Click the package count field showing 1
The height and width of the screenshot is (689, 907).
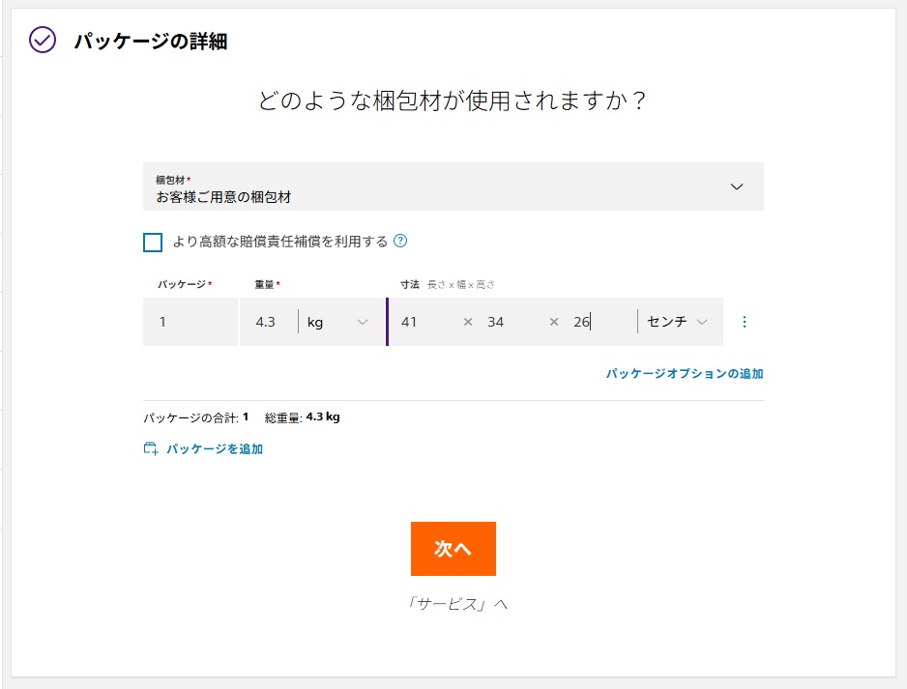tap(190, 322)
